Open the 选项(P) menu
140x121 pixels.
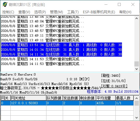pyautogui.click(x=40, y=12)
